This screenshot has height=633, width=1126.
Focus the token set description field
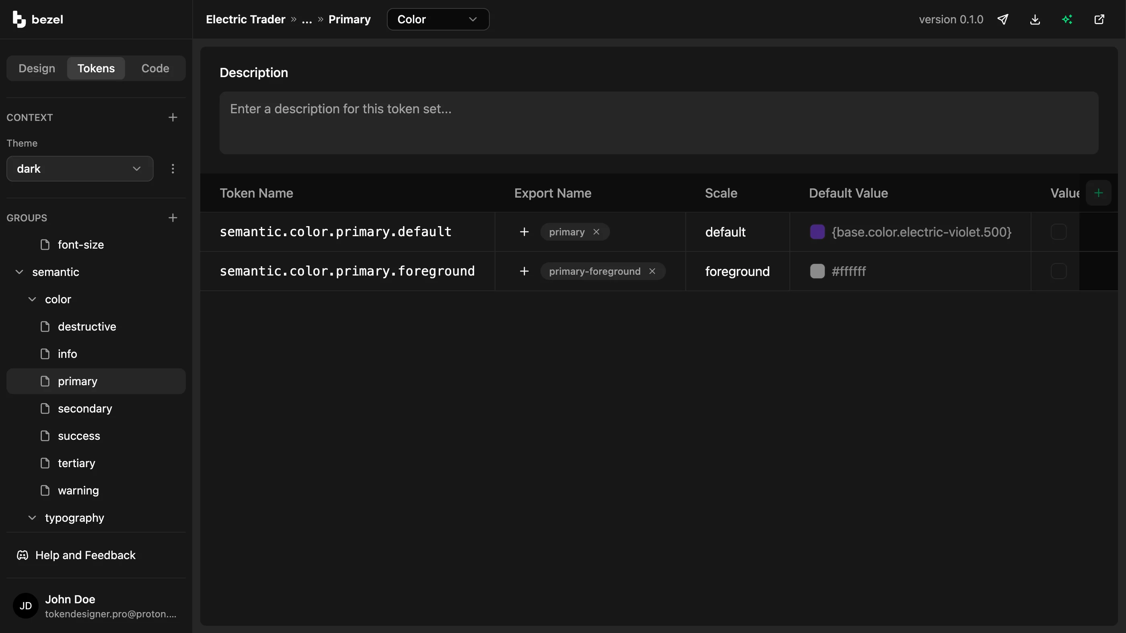pyautogui.click(x=659, y=123)
